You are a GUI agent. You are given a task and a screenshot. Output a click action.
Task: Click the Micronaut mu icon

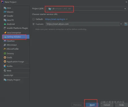pos(5,45)
